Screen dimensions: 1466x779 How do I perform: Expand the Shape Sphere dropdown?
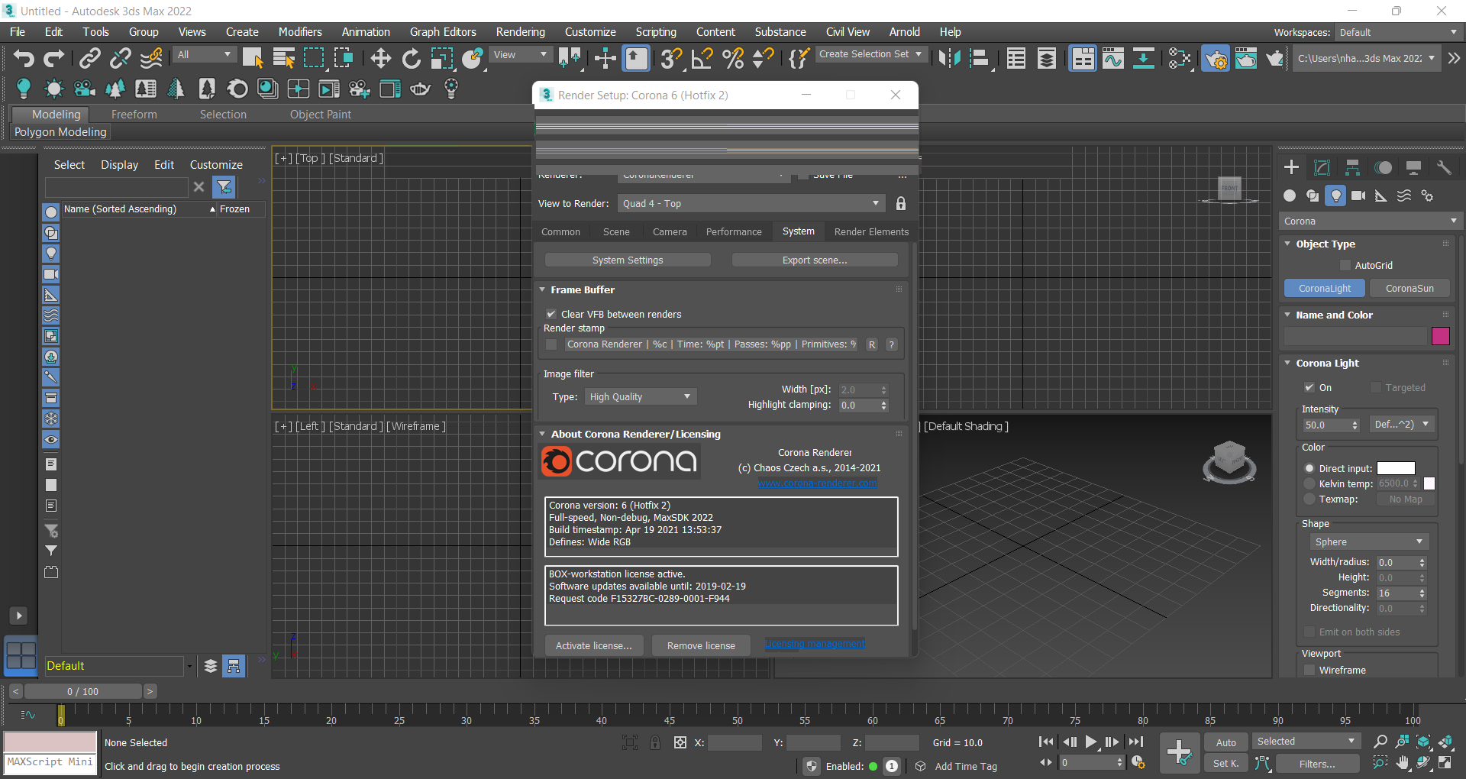(x=1368, y=542)
